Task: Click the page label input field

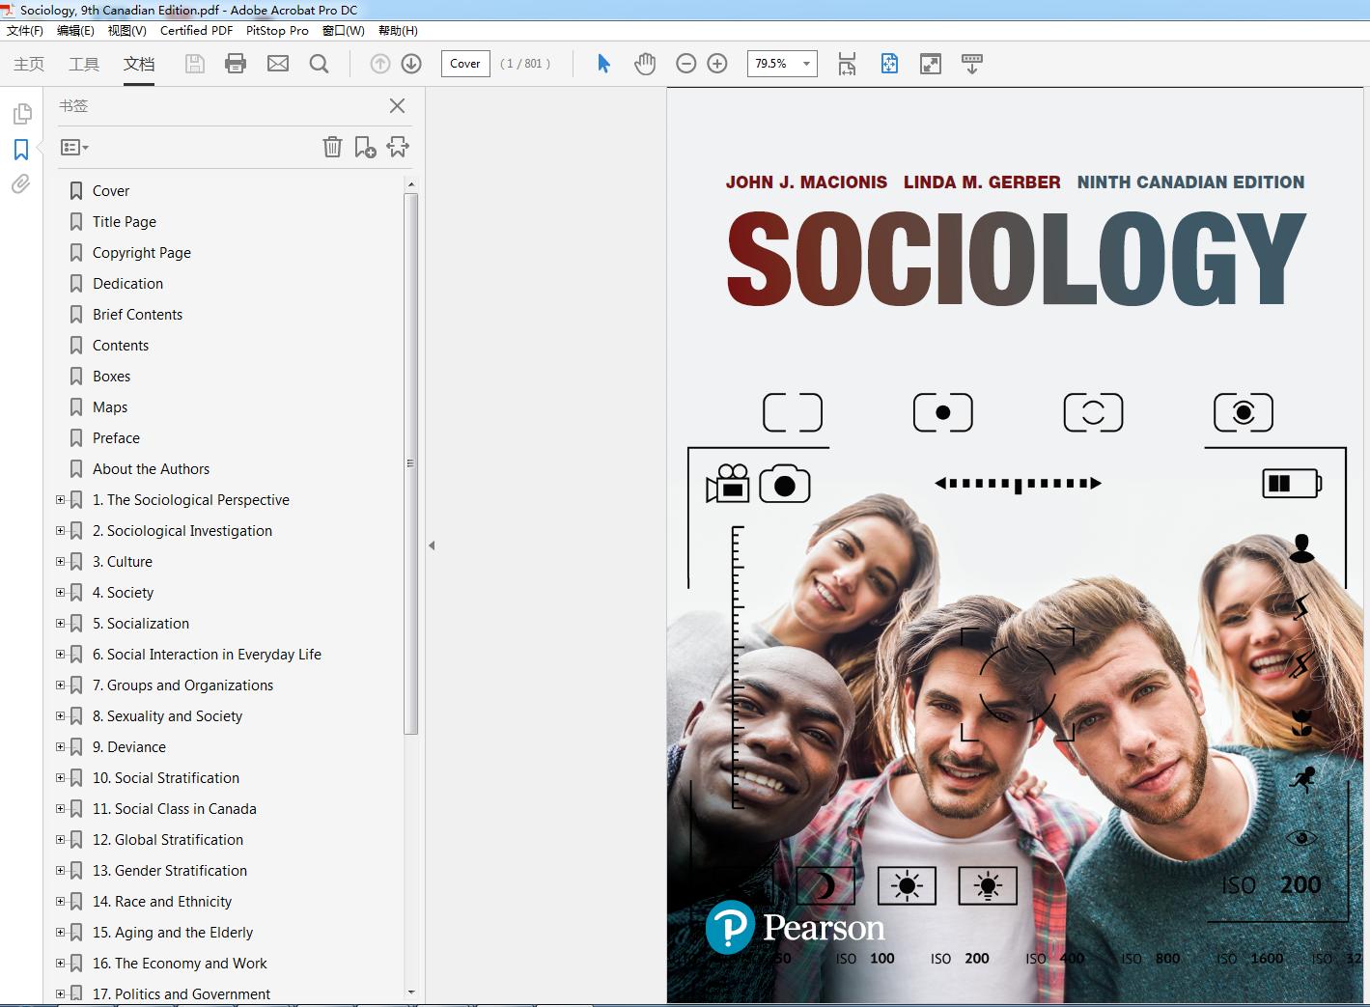Action: (465, 64)
